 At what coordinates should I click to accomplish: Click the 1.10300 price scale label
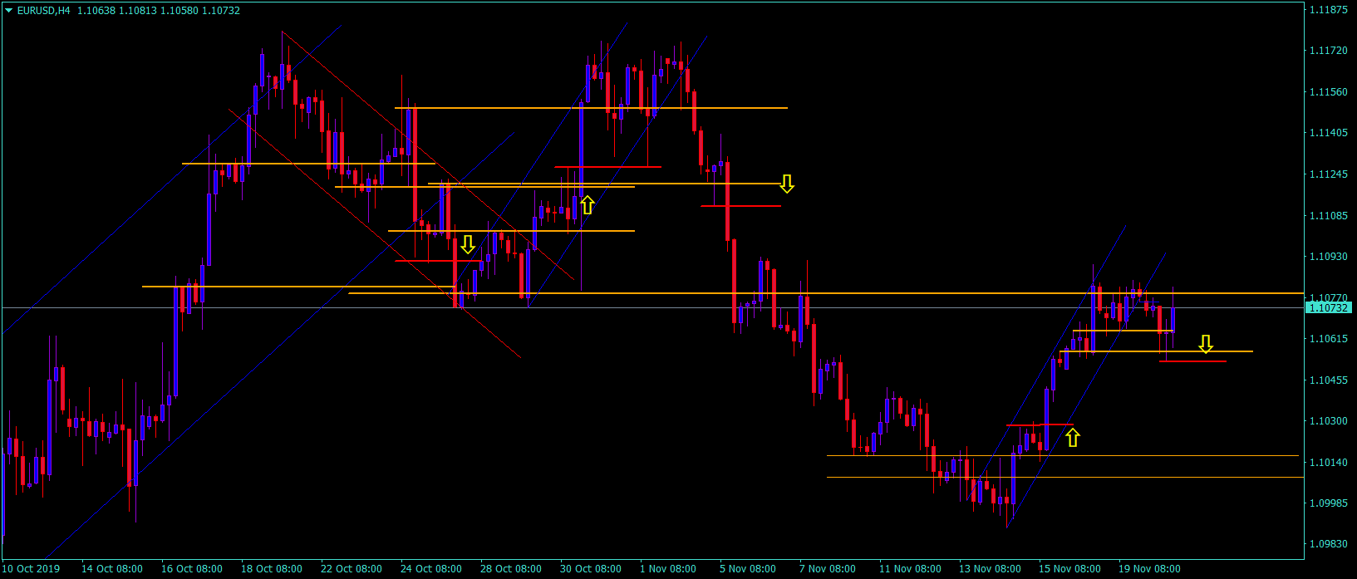tap(1328, 421)
